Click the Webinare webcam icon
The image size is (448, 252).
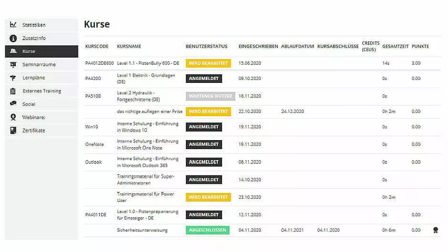[x=13, y=117]
